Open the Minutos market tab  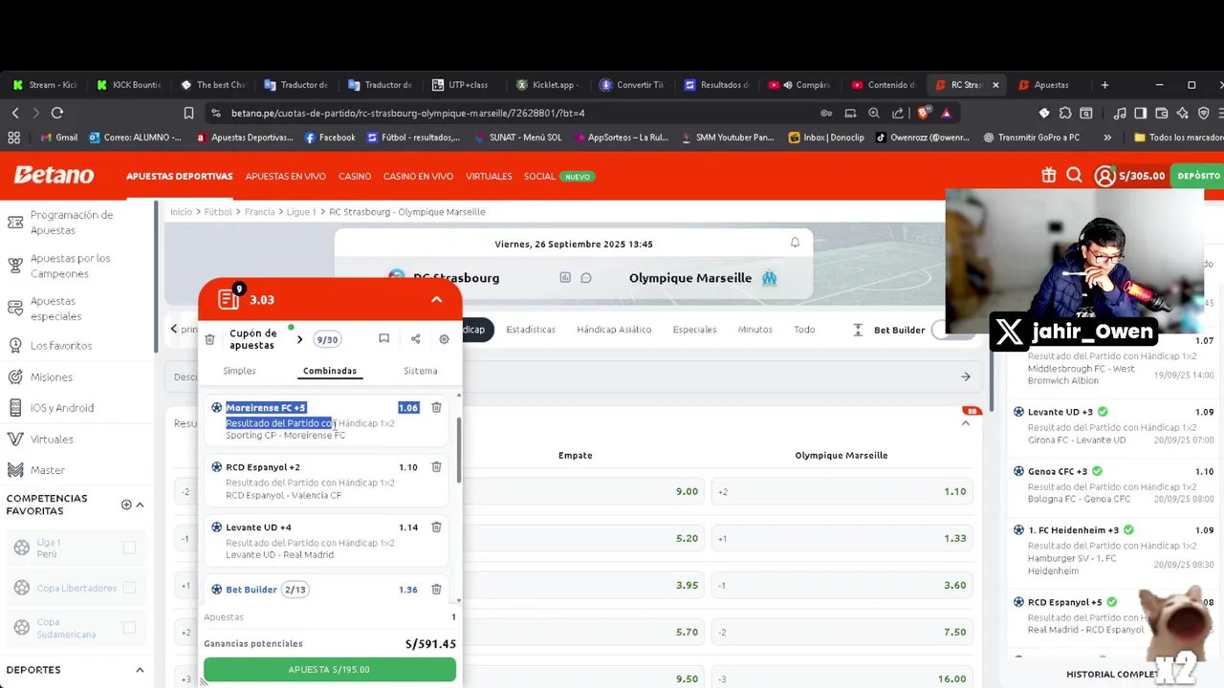(754, 330)
